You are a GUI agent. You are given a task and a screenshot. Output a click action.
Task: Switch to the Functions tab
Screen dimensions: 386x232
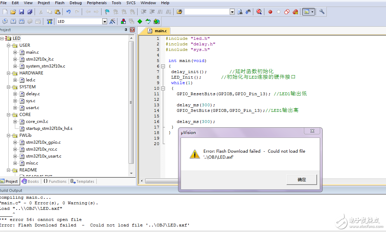pos(55,181)
